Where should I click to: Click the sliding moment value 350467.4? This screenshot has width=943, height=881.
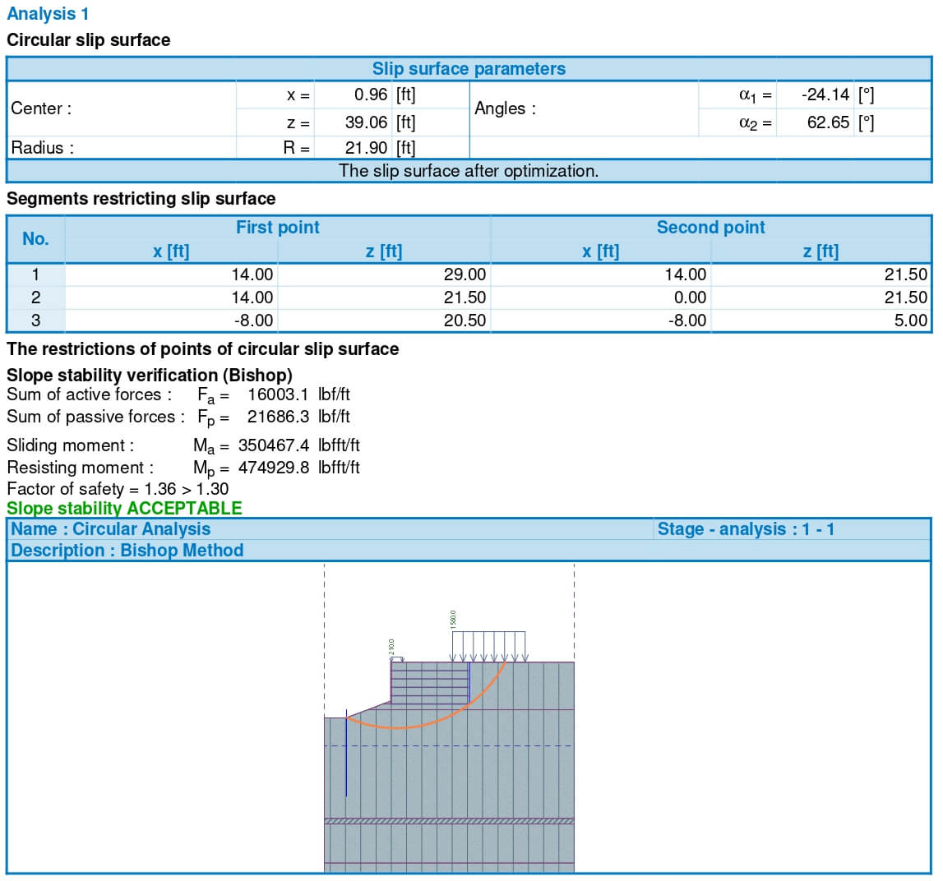click(274, 445)
